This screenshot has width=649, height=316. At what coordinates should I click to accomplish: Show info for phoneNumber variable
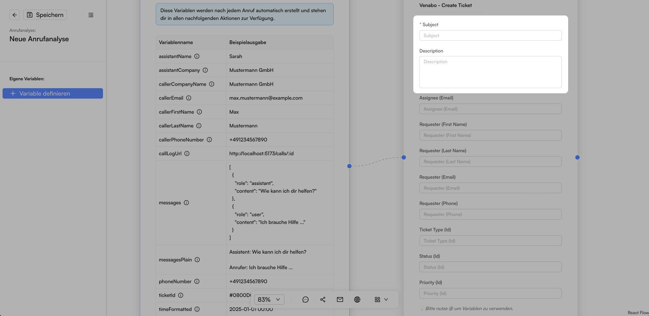197,282
